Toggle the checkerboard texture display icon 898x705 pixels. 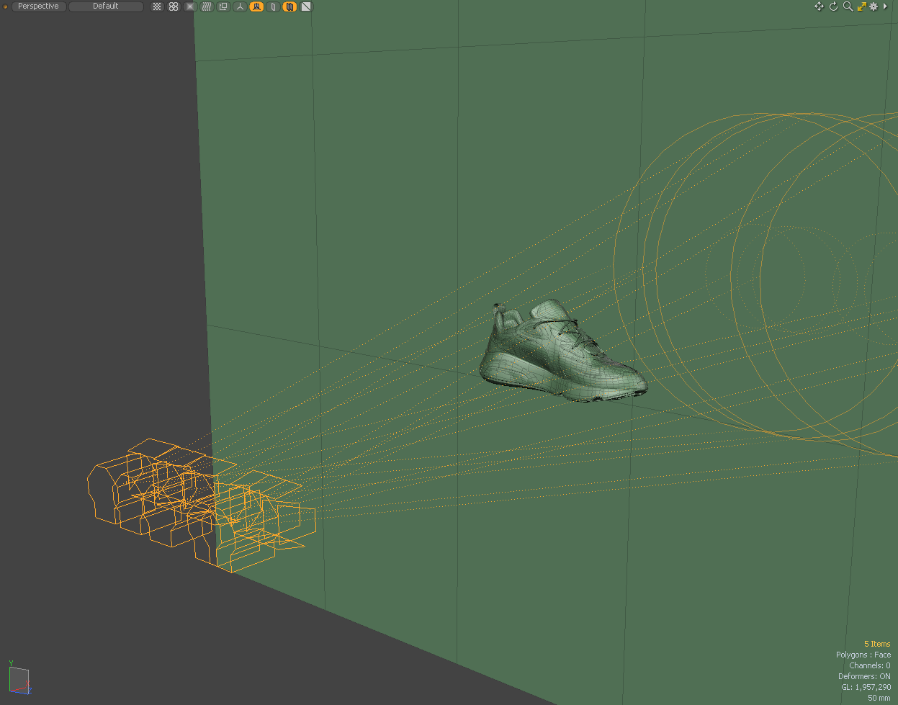click(x=157, y=6)
